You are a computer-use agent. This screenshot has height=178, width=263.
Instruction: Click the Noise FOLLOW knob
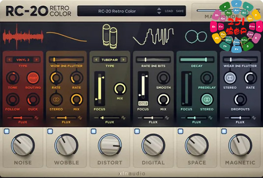(x=13, y=100)
